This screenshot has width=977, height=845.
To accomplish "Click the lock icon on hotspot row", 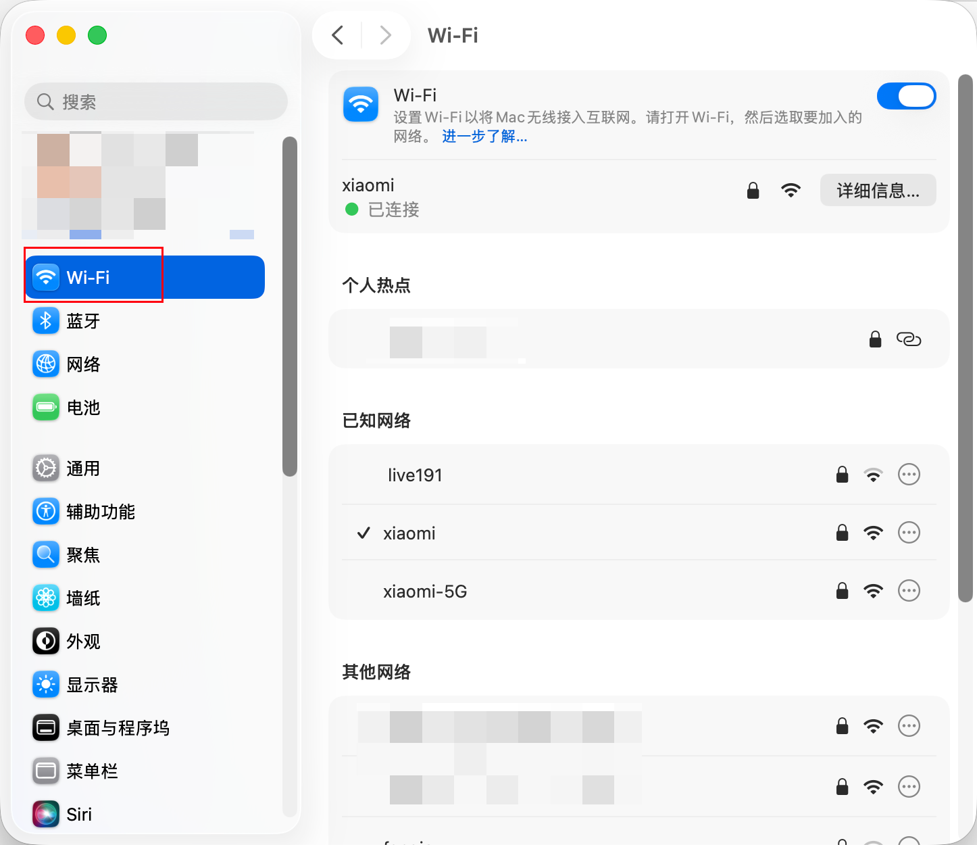I will (x=875, y=338).
